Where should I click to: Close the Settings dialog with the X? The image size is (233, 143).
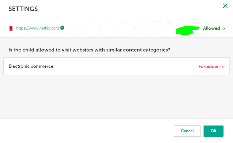pos(225,6)
